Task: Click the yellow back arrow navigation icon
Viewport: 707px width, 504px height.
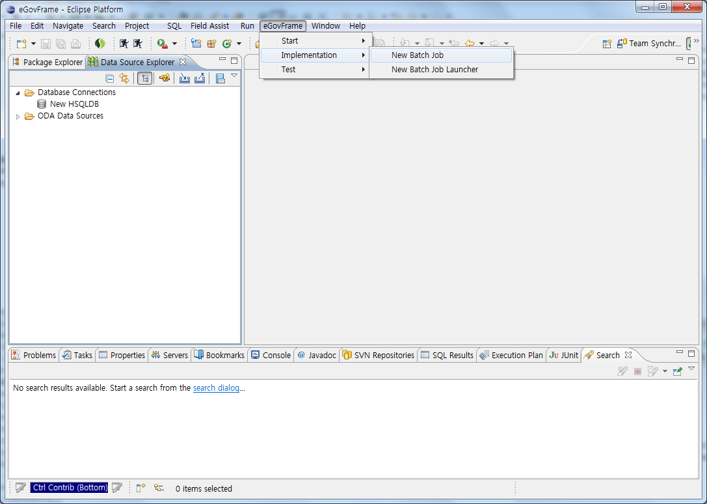Action: (x=469, y=44)
